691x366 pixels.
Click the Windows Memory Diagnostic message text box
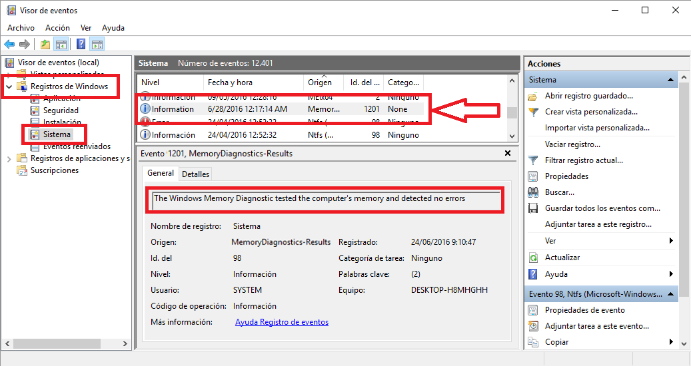(326, 200)
